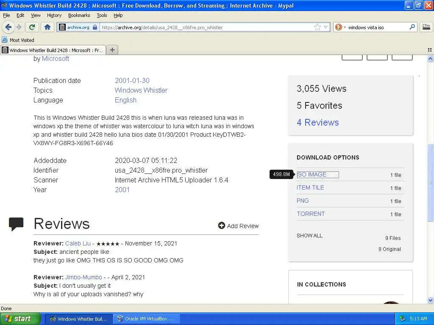Download the PNG file

(x=303, y=201)
